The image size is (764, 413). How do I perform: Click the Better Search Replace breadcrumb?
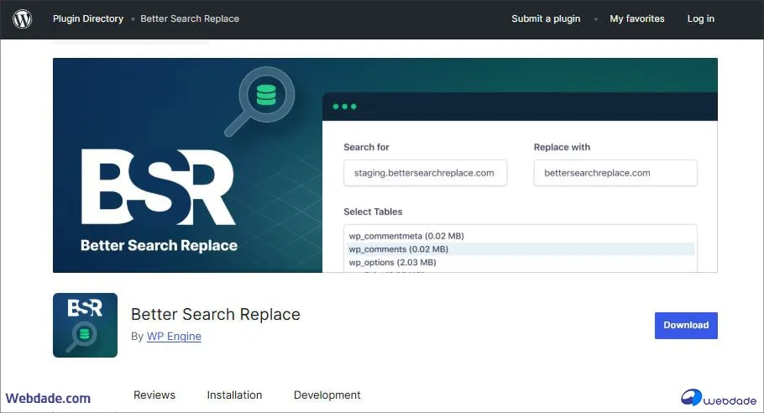tap(190, 18)
